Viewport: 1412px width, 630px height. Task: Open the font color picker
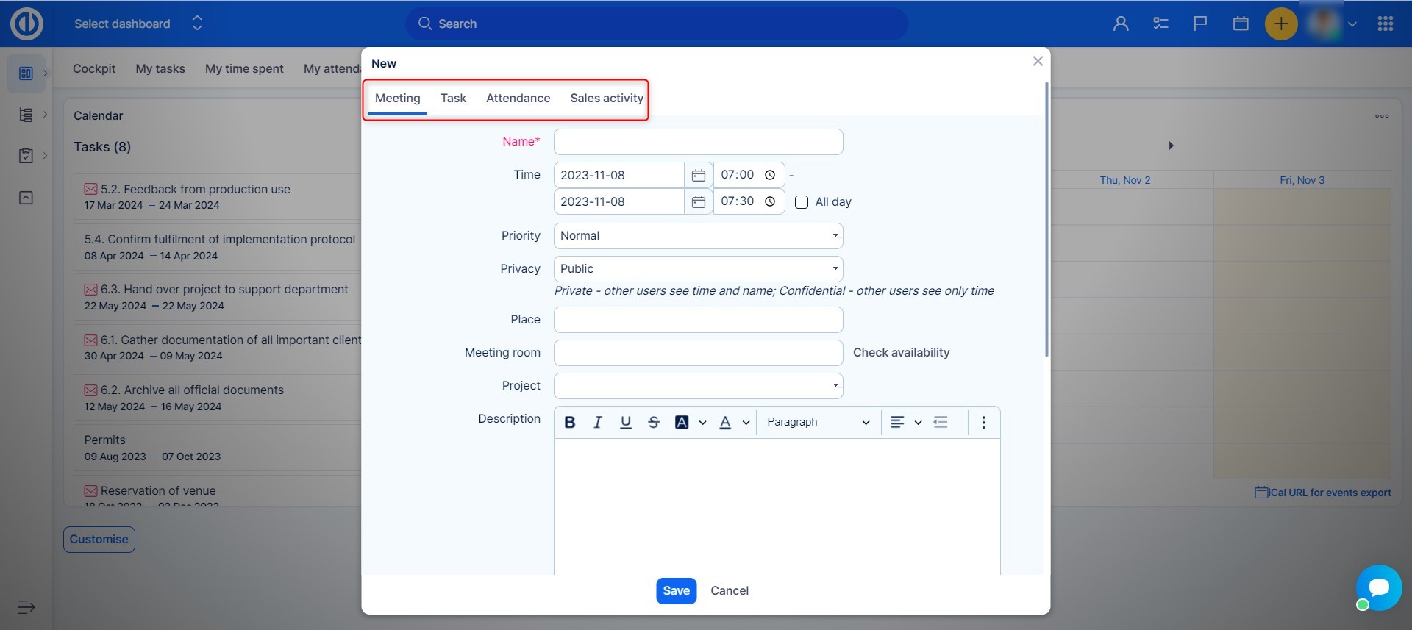coord(725,422)
